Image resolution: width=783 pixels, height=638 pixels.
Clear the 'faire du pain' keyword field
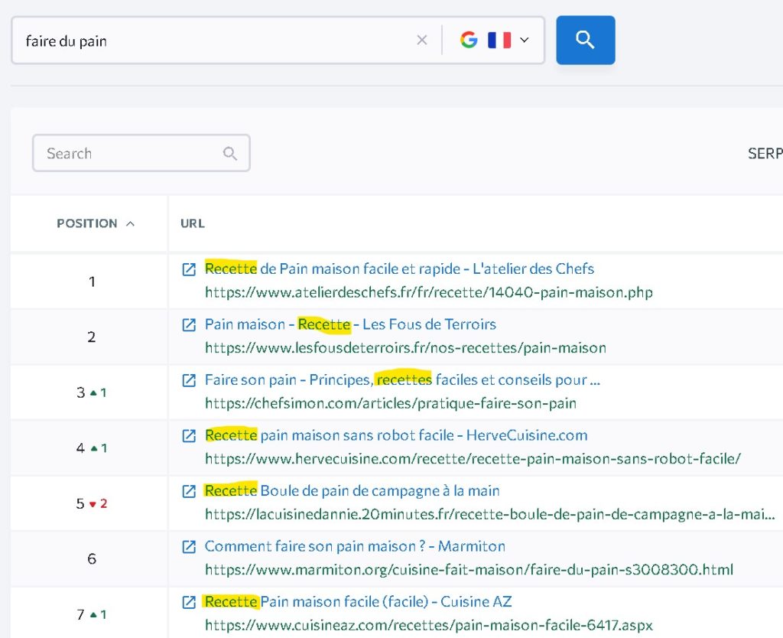click(422, 40)
